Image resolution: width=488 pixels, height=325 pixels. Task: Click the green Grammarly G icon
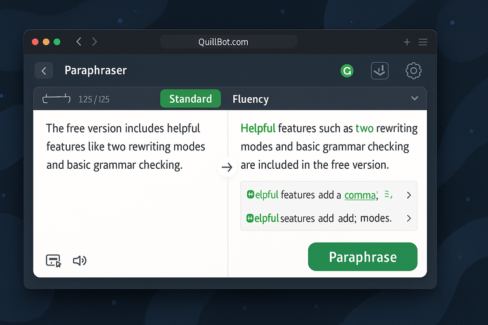coord(347,71)
